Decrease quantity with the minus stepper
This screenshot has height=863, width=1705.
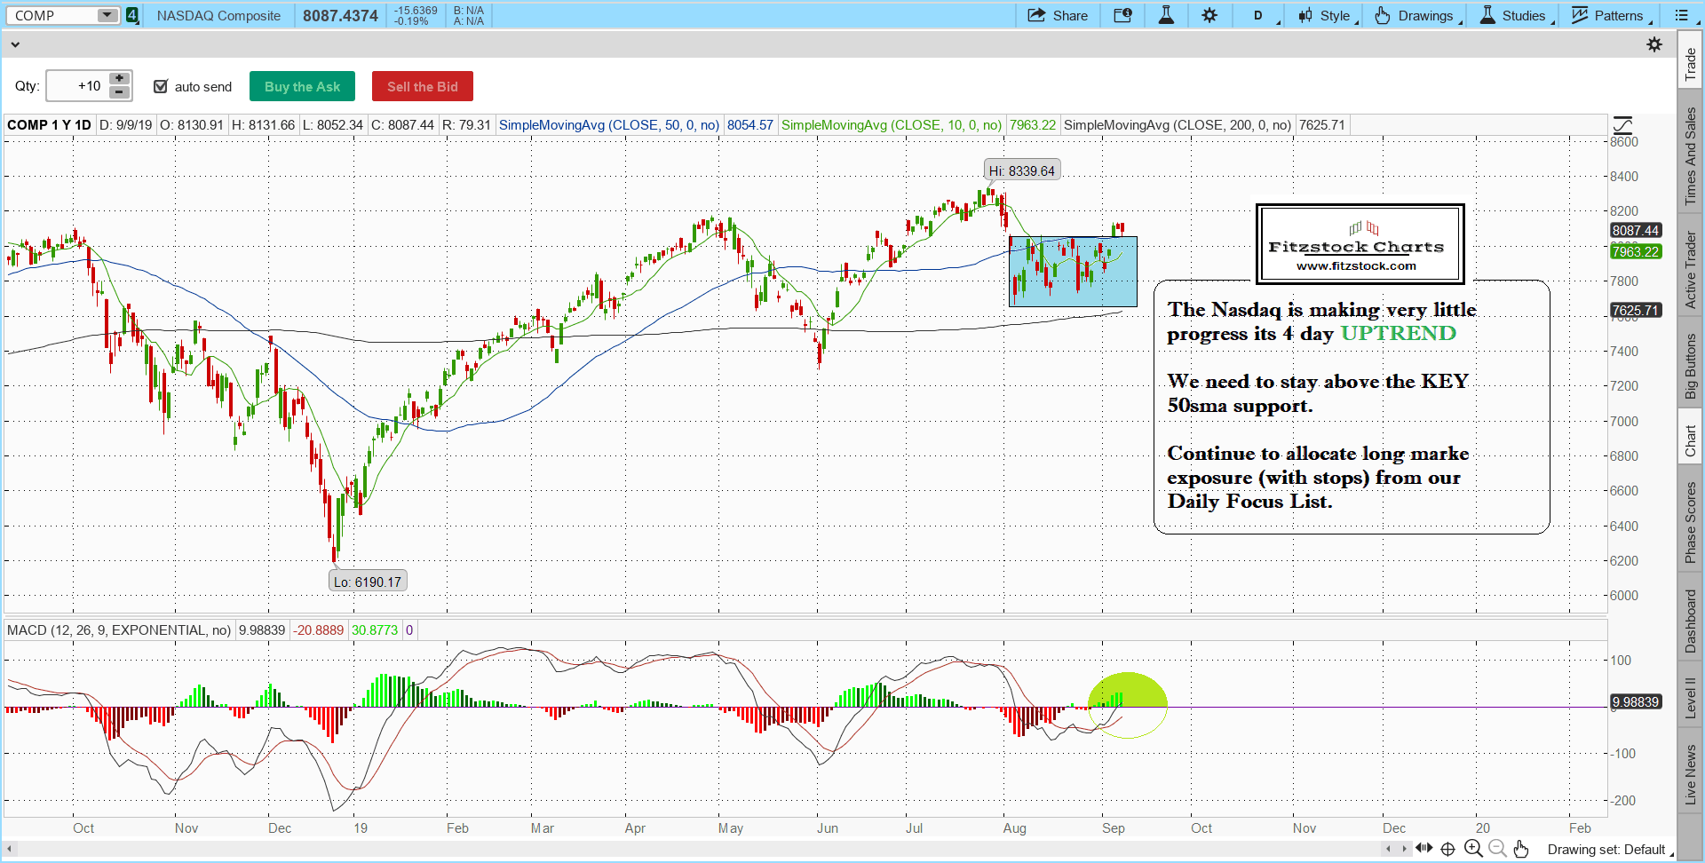[x=119, y=92]
